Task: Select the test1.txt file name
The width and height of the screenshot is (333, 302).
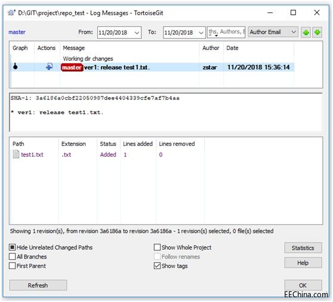Action: click(x=32, y=154)
